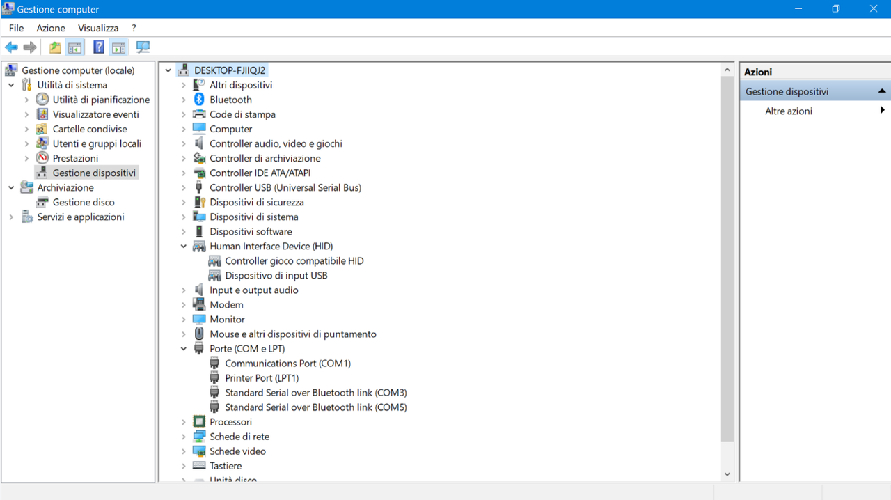Click the scan hardware monitor toolbar icon
This screenshot has height=500, width=891.
point(143,47)
